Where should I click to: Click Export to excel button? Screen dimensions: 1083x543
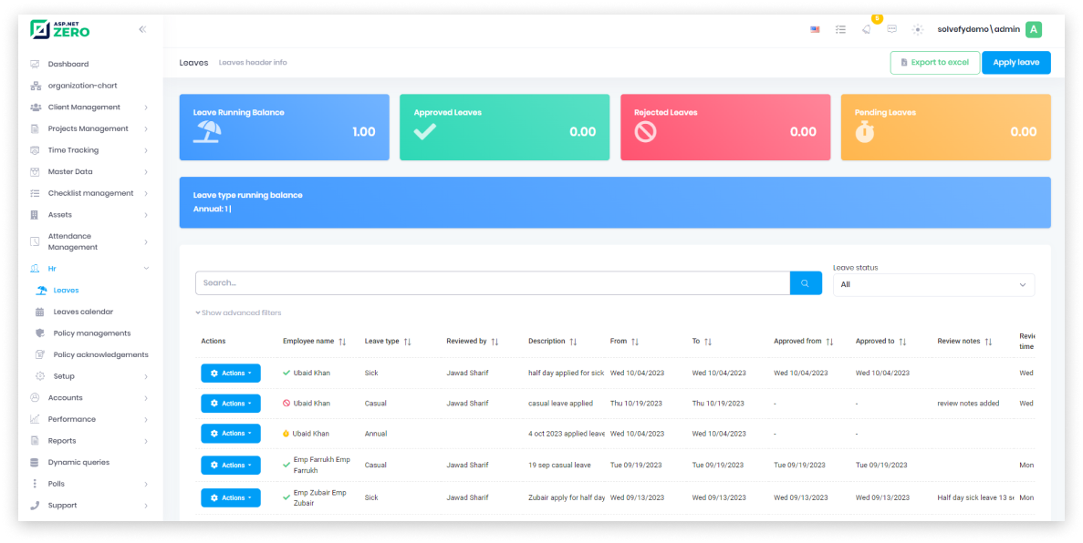click(x=934, y=63)
